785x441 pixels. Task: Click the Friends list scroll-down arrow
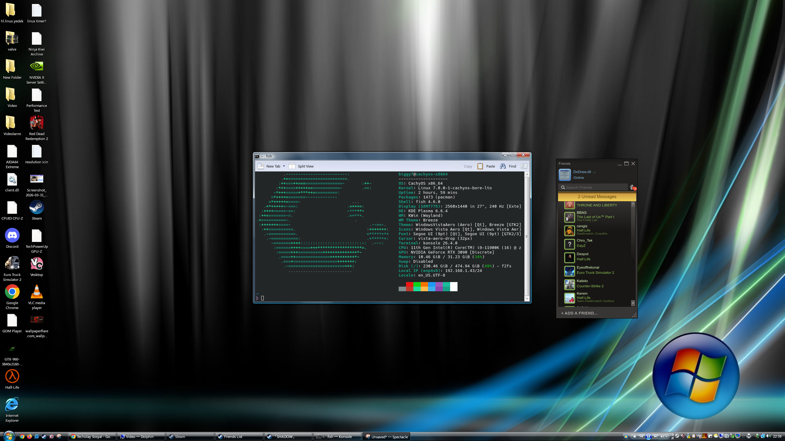pyautogui.click(x=633, y=303)
